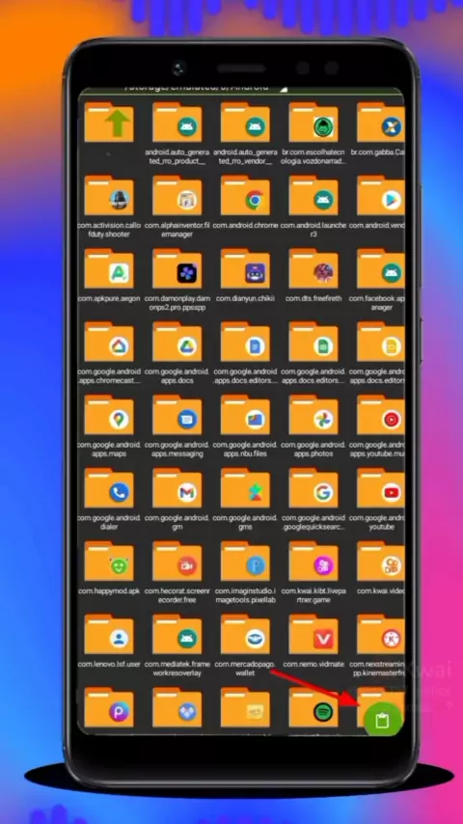Select the 'com.apkpure.aegon' label text
463x824 pixels.
[x=109, y=298]
